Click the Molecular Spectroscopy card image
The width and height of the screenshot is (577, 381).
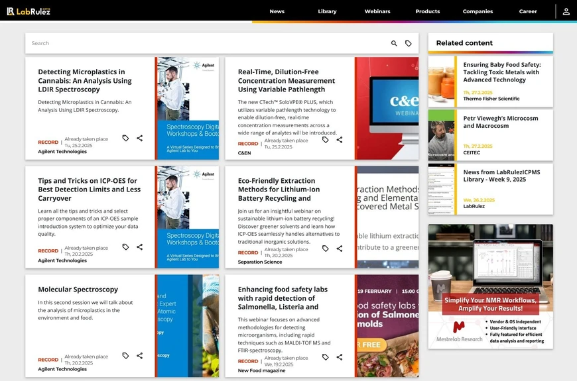188,326
